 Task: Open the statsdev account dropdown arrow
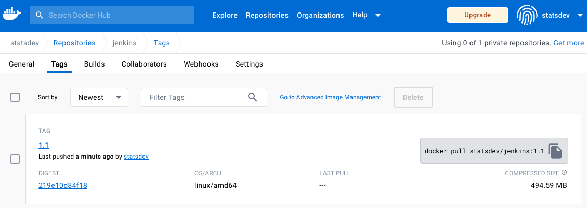click(580, 15)
